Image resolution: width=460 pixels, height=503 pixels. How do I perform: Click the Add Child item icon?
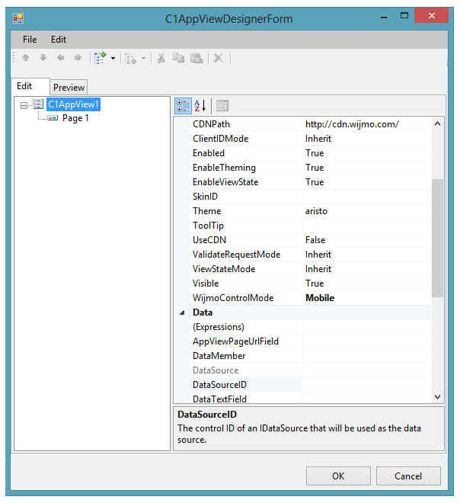(100, 58)
